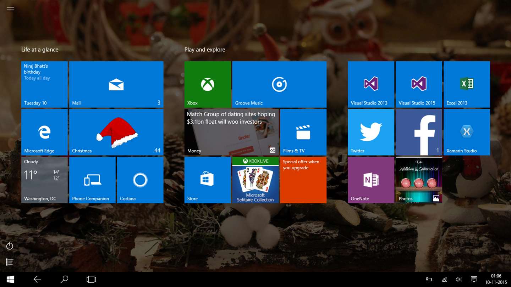Open the Groove Music tile

pos(279,84)
